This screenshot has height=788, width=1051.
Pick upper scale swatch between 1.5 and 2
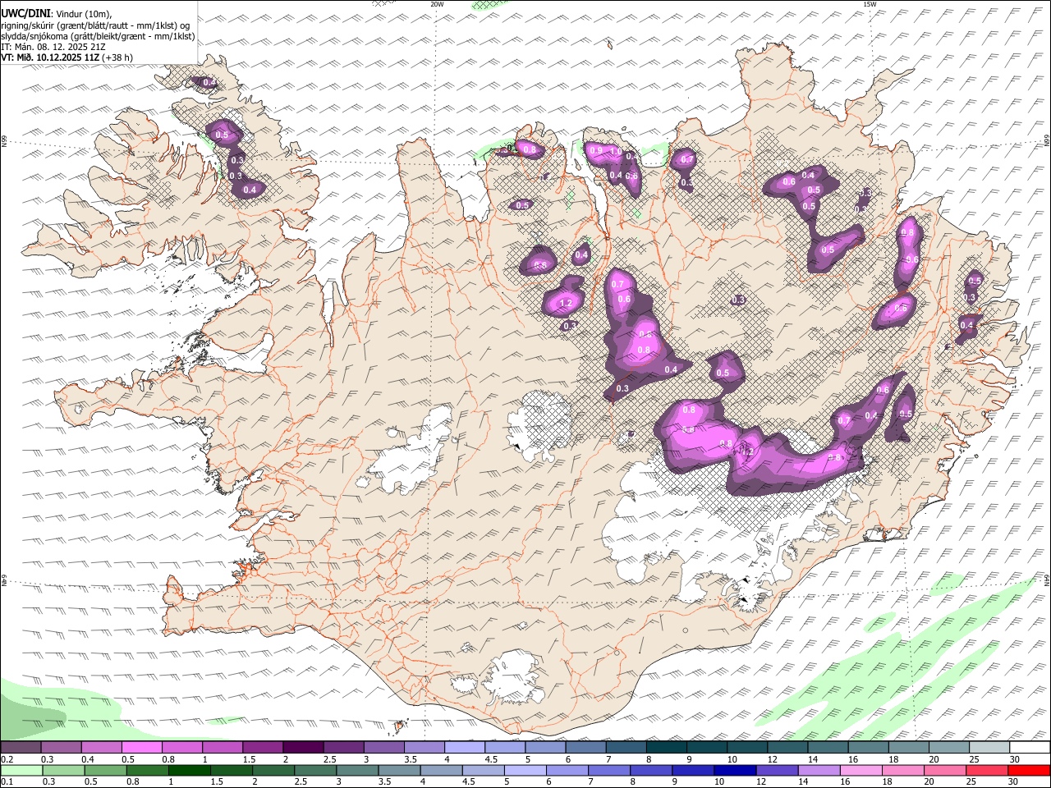[262, 747]
